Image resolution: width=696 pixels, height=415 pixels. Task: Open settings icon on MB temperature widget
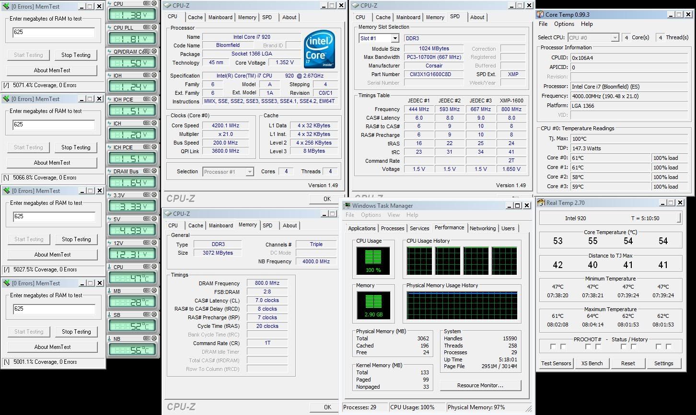tap(147, 291)
